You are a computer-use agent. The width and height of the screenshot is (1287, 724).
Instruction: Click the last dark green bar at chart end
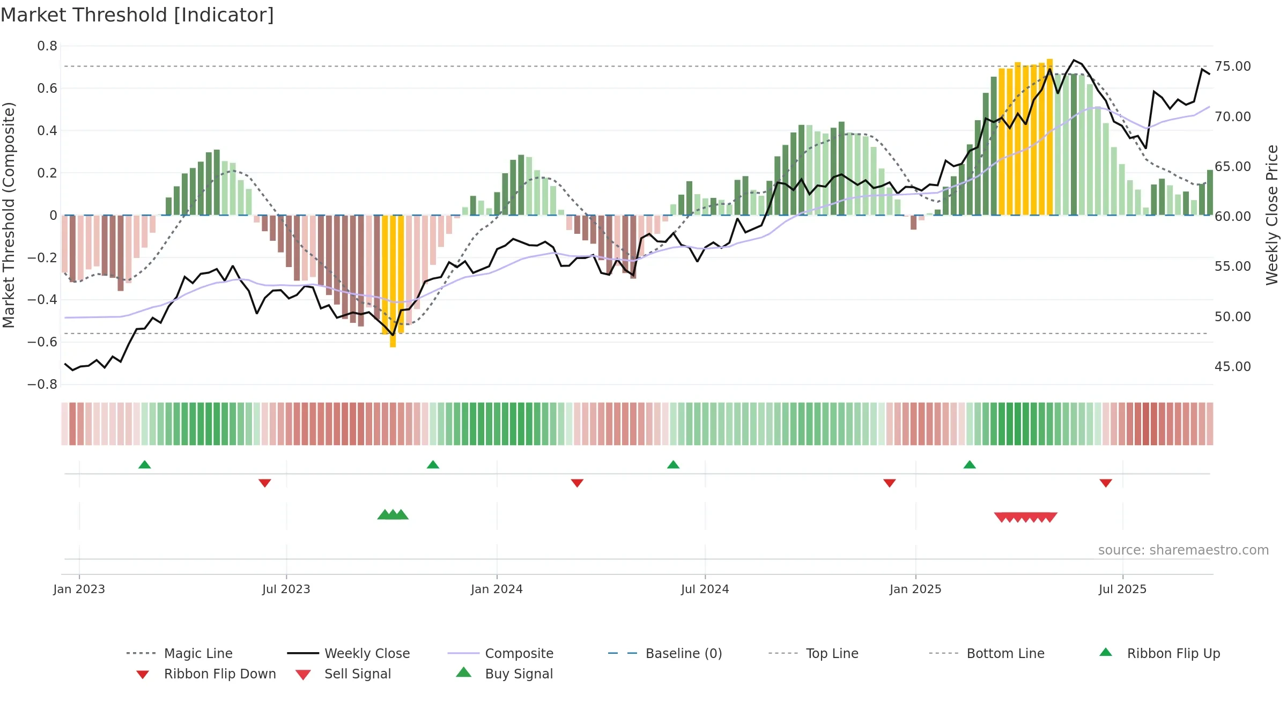(x=1210, y=193)
